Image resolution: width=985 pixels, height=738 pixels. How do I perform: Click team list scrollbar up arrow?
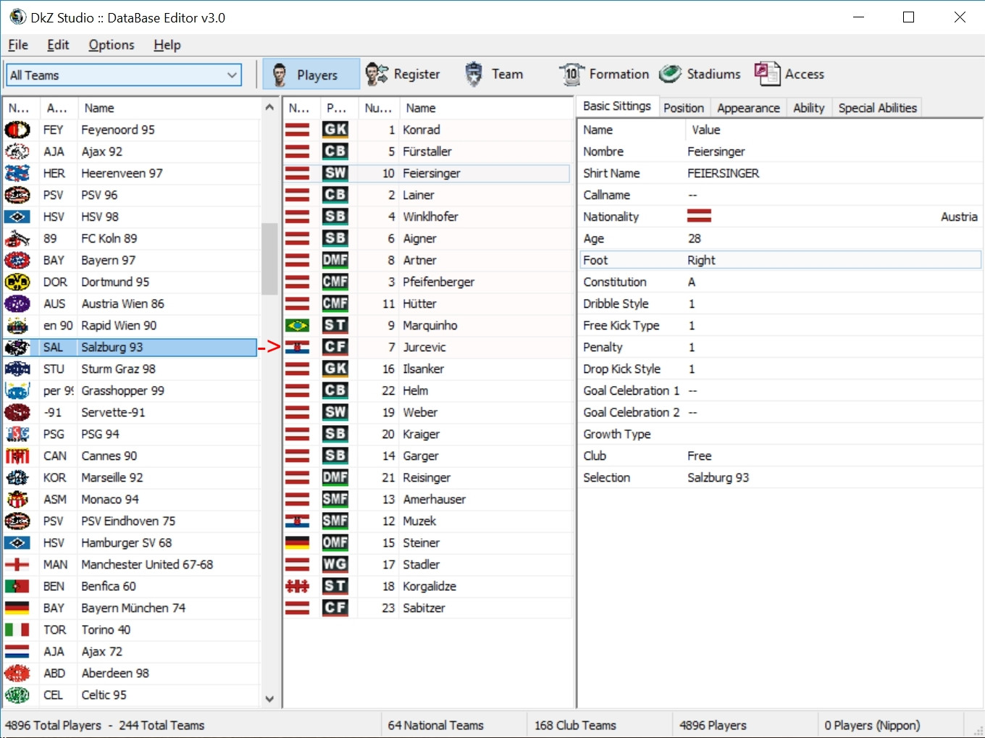pos(269,107)
